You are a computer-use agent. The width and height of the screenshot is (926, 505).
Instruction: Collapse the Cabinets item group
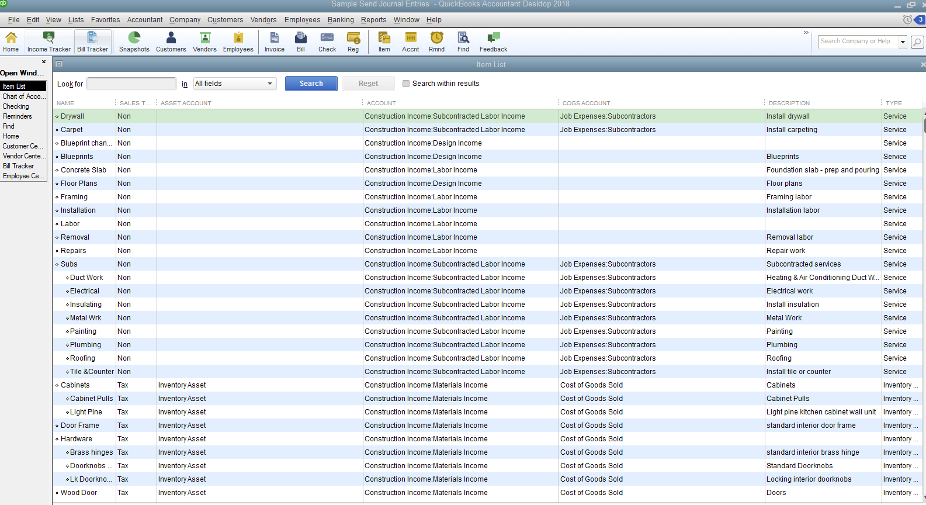pos(57,386)
